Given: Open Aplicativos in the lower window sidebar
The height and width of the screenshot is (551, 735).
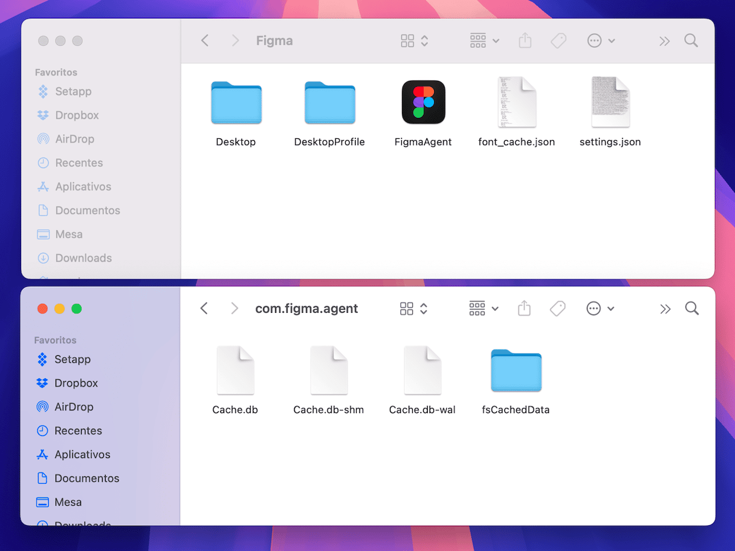Looking at the screenshot, I should click(x=82, y=454).
